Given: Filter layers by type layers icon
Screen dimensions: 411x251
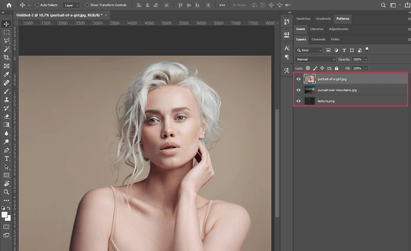Looking at the screenshot, I should tap(344, 50).
